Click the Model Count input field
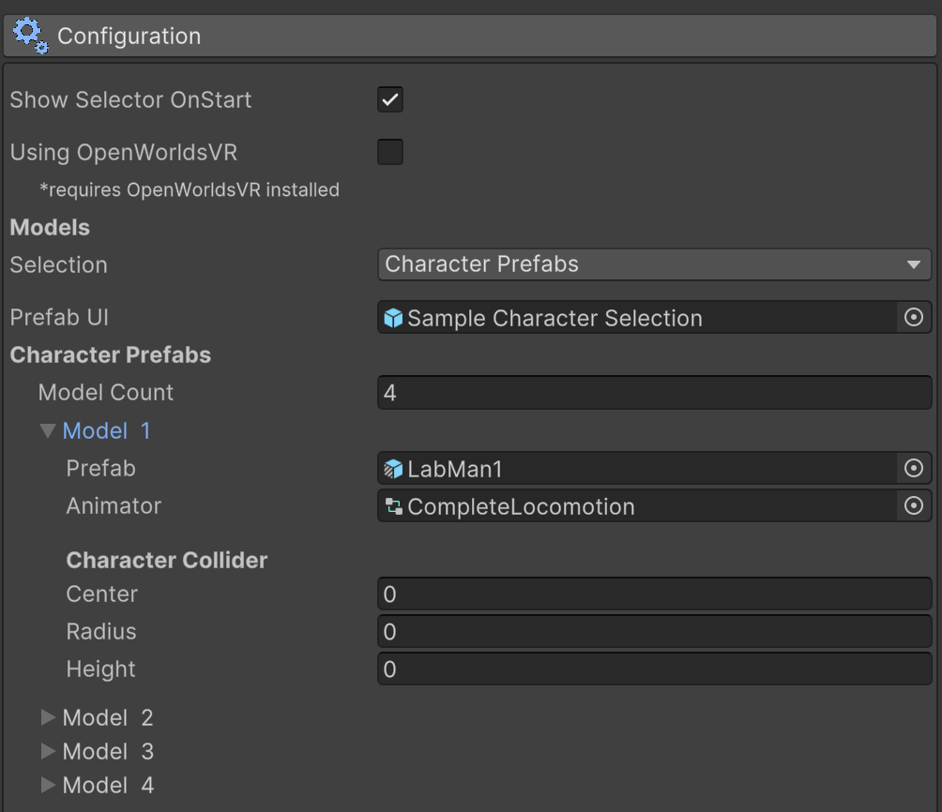This screenshot has height=812, width=942. coord(654,393)
